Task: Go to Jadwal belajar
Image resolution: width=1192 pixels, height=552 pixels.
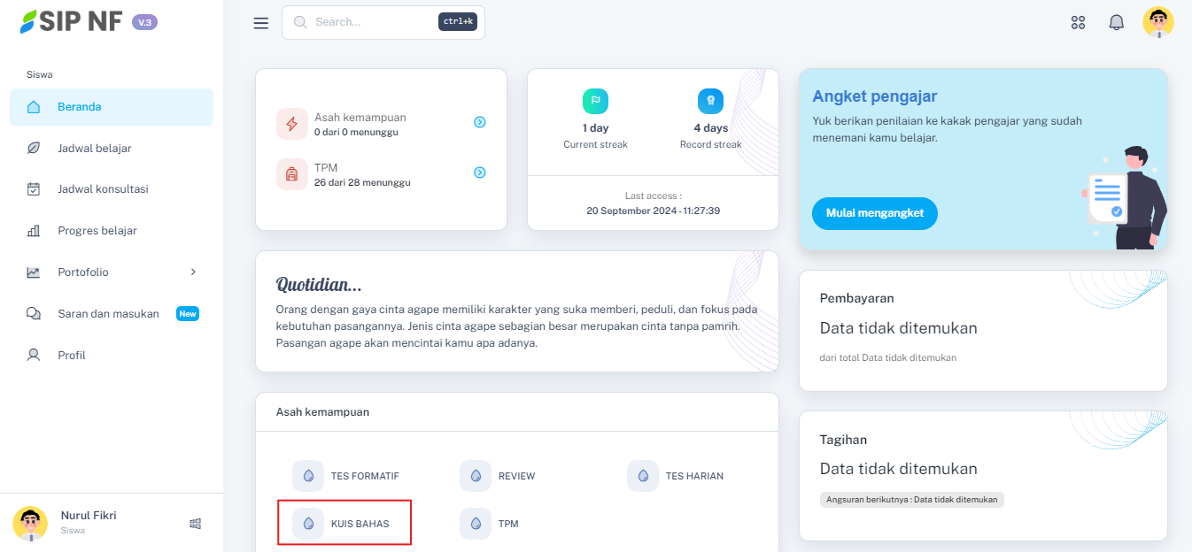Action: [x=94, y=149]
